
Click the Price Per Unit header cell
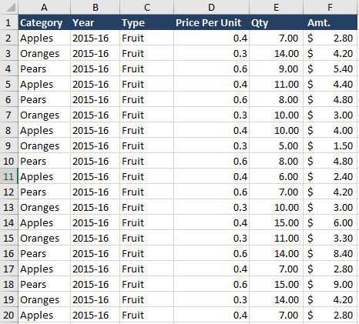point(211,22)
